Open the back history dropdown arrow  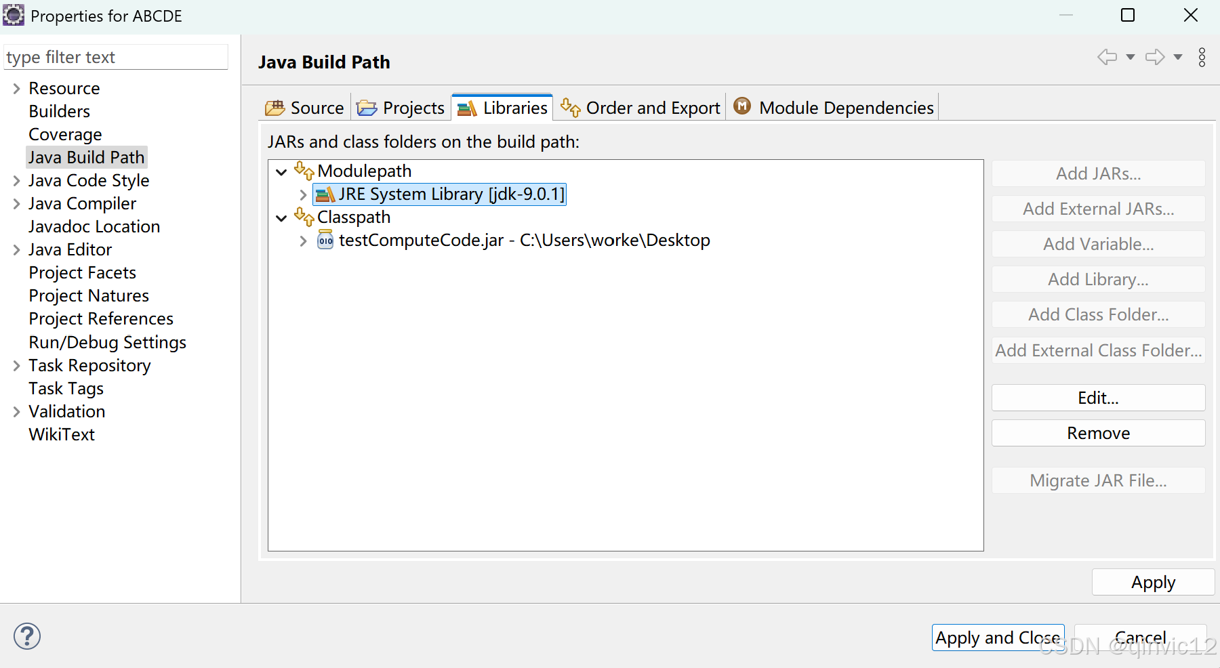coord(1131,57)
